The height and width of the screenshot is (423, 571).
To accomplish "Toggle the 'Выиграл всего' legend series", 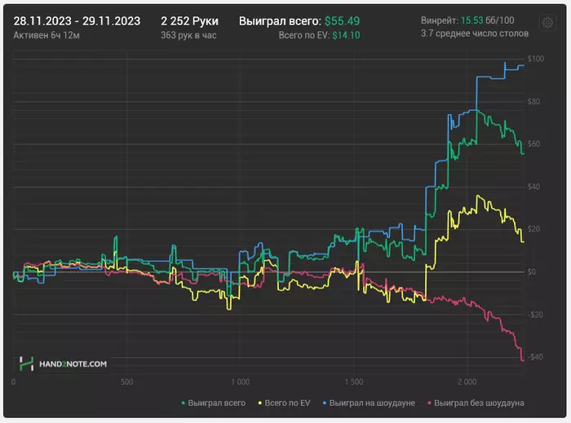I will click(214, 403).
